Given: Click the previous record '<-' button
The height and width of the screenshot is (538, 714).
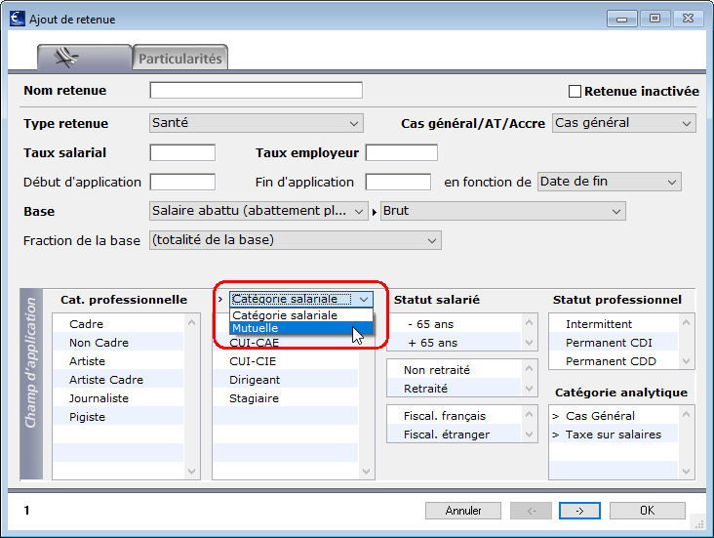Looking at the screenshot, I should coord(531,511).
